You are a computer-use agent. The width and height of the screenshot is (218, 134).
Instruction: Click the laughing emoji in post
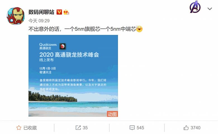point(139,29)
